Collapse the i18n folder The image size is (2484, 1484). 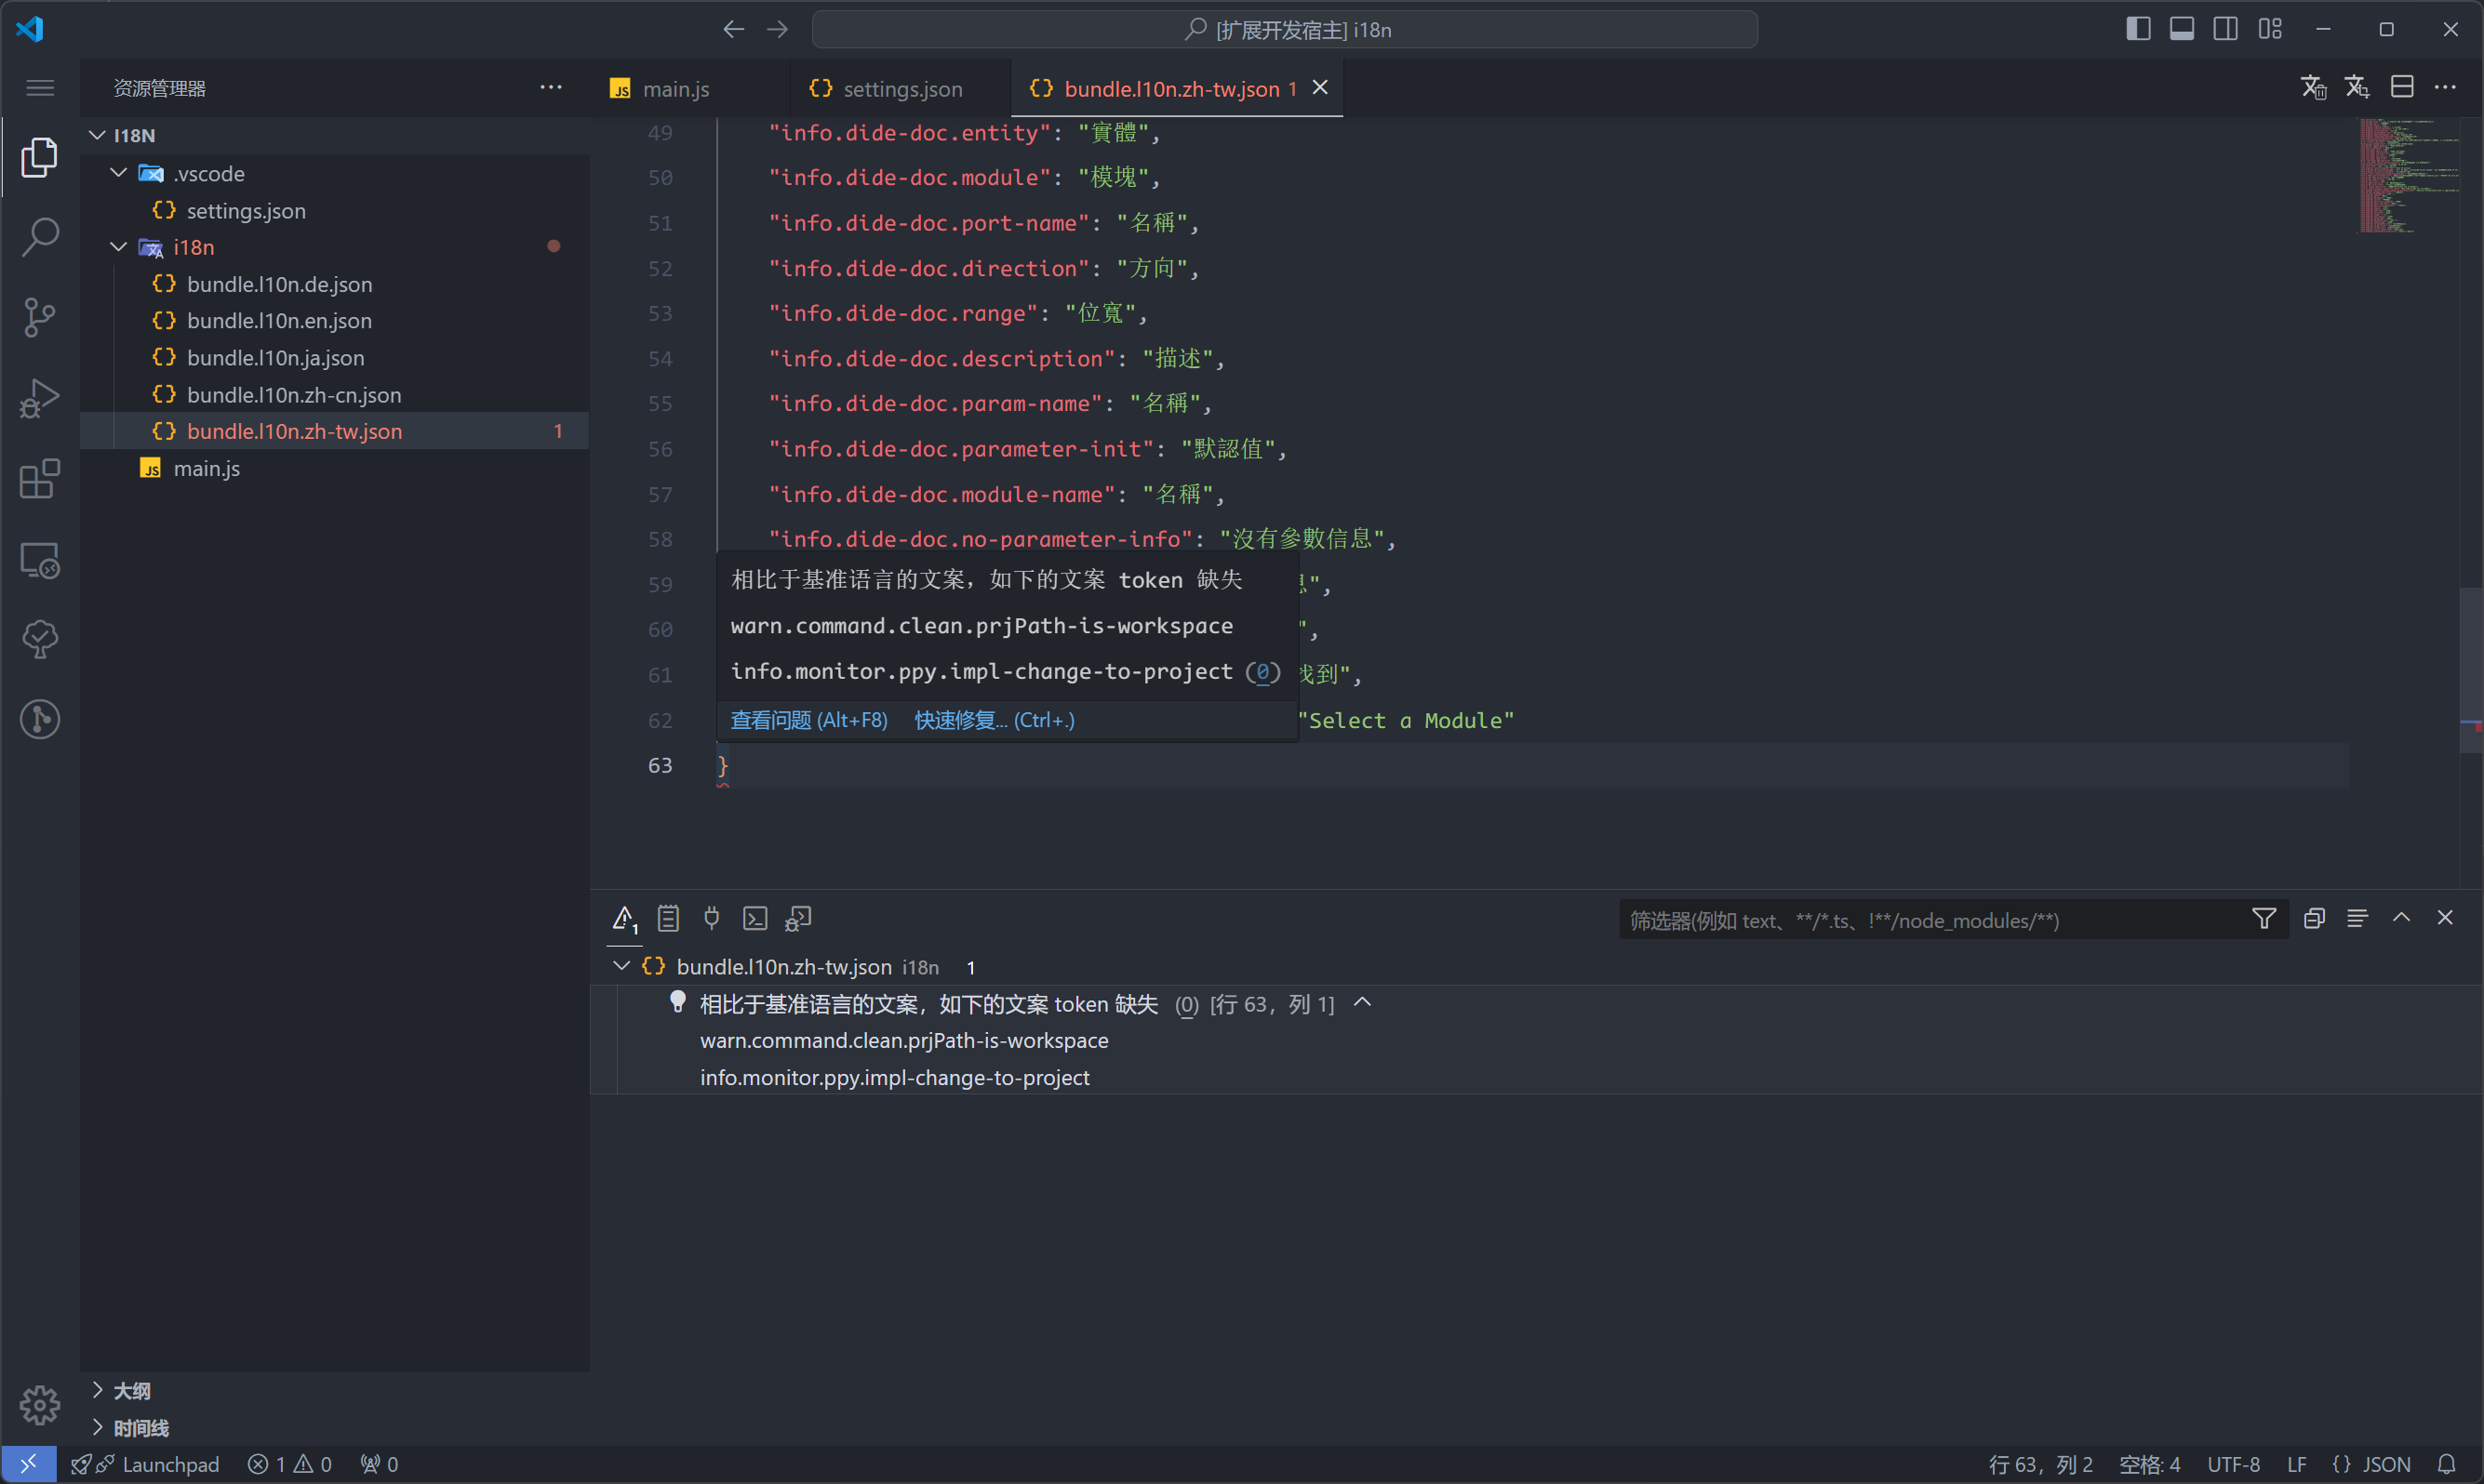(x=118, y=247)
